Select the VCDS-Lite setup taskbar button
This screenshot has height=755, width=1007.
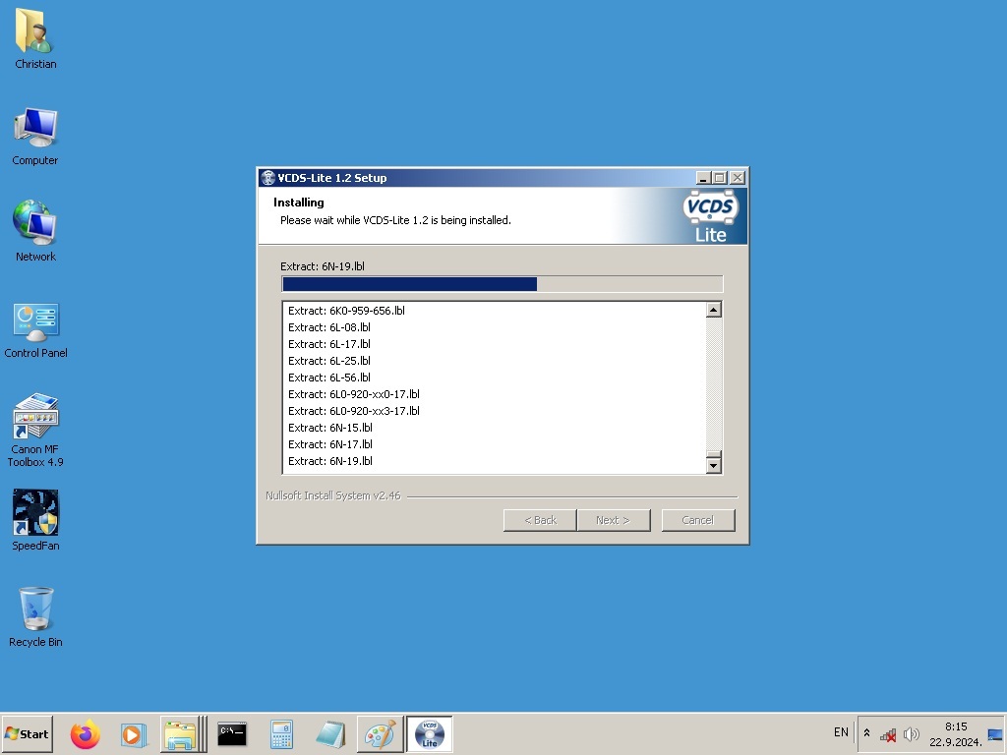(x=430, y=733)
